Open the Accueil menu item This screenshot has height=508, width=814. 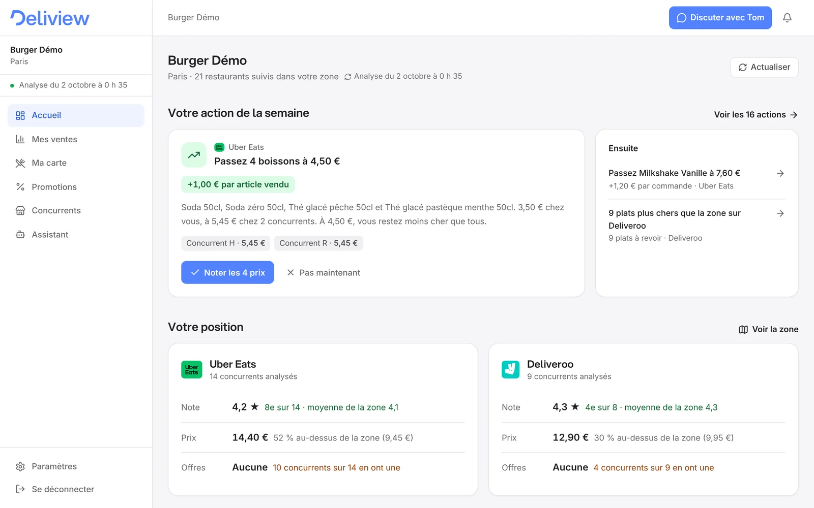(76, 115)
